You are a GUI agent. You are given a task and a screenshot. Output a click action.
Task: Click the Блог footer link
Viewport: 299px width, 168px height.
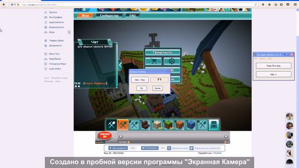47,78
